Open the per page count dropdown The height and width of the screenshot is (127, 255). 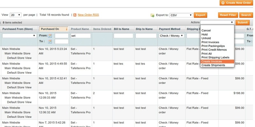[x=16, y=15]
